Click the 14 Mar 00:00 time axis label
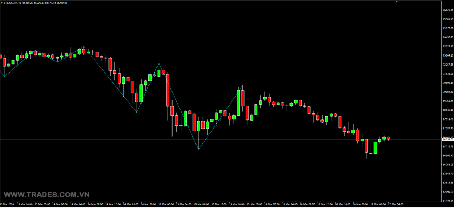Viewport: 454px width, 208px height. click(x=60, y=204)
